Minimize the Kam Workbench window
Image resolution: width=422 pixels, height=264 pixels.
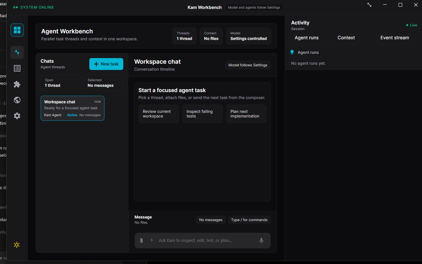click(385, 5)
